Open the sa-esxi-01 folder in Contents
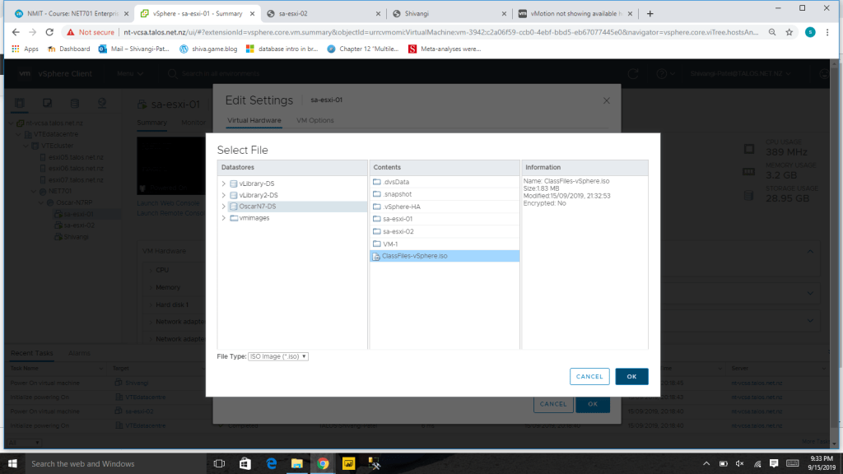This screenshot has height=474, width=843. [x=398, y=219]
